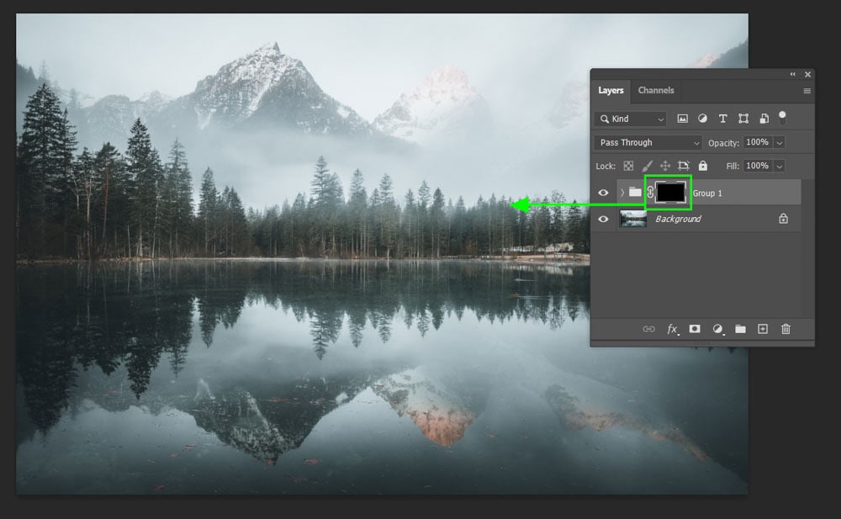Screen dimensions: 841x519
Task: Select the Layers tab
Action: [x=611, y=90]
